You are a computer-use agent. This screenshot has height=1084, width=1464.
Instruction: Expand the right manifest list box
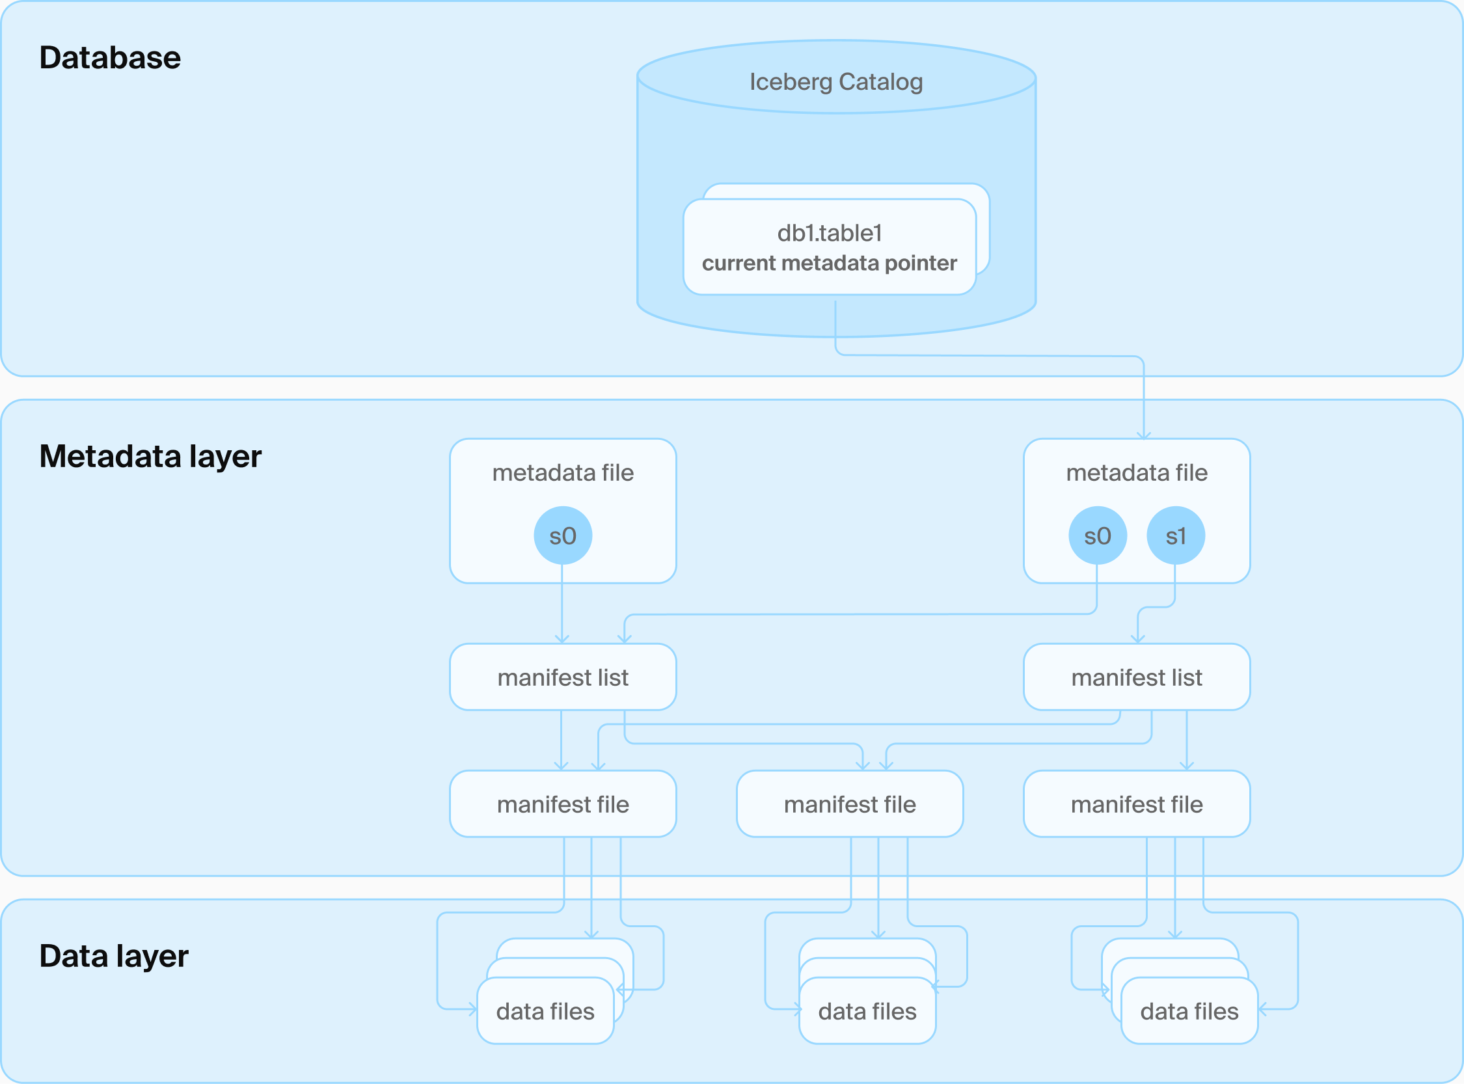pos(1137,677)
